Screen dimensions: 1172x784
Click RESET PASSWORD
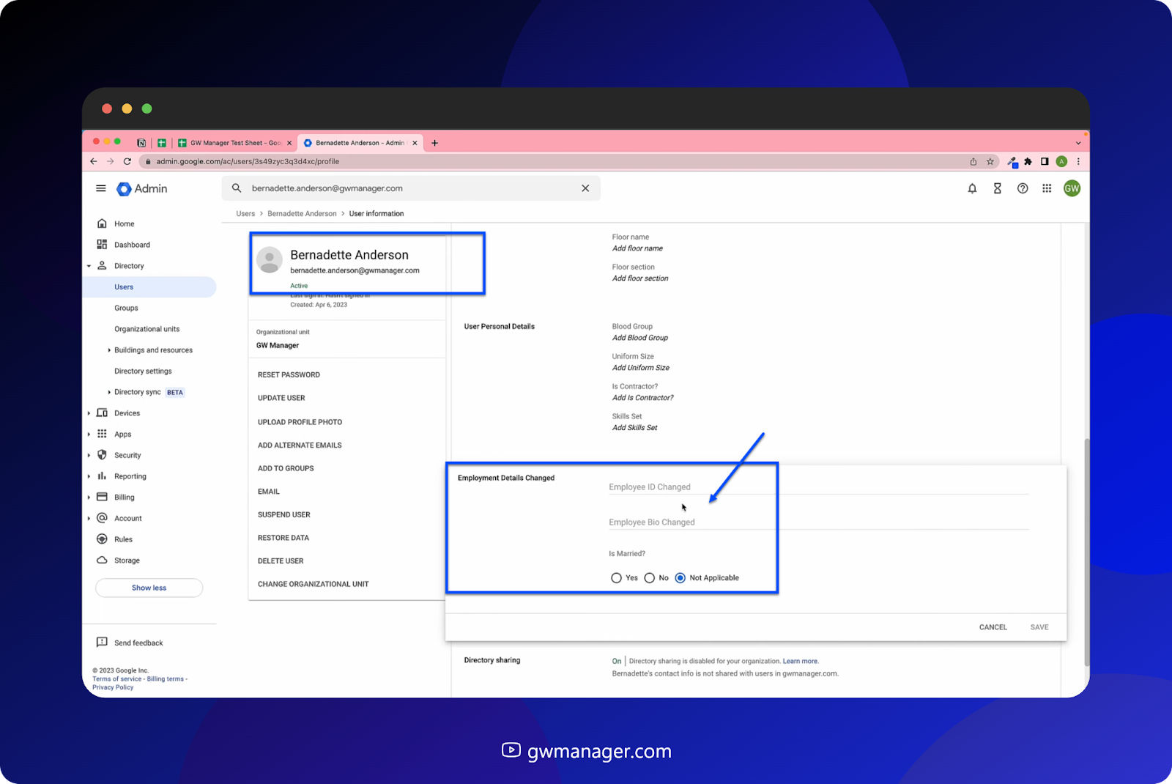289,374
